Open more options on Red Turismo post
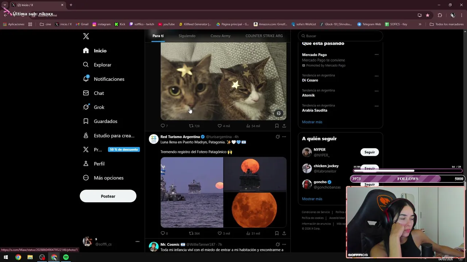This screenshot has width=467, height=262. [x=284, y=137]
